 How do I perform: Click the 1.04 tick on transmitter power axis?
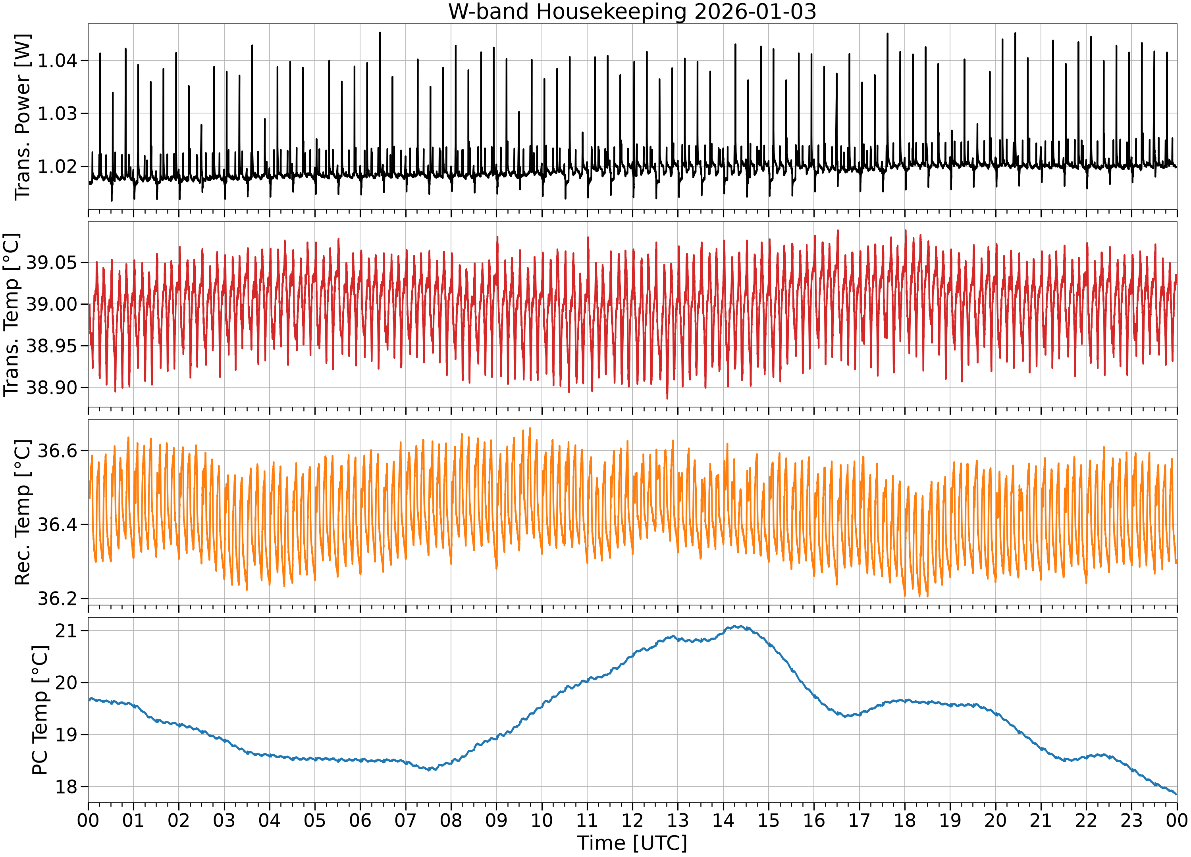coord(57,60)
